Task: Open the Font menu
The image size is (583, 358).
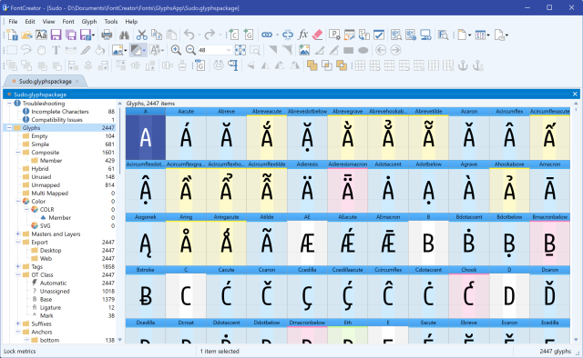Action: coord(68,22)
